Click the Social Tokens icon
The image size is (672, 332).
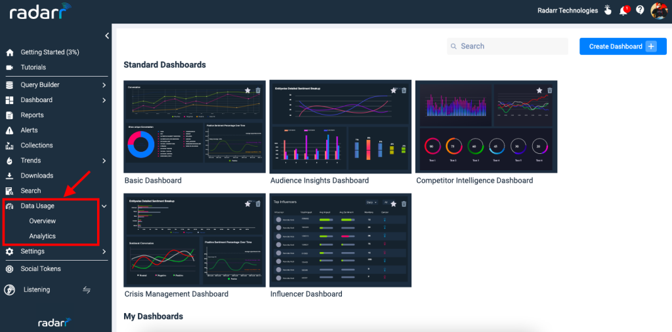[10, 269]
